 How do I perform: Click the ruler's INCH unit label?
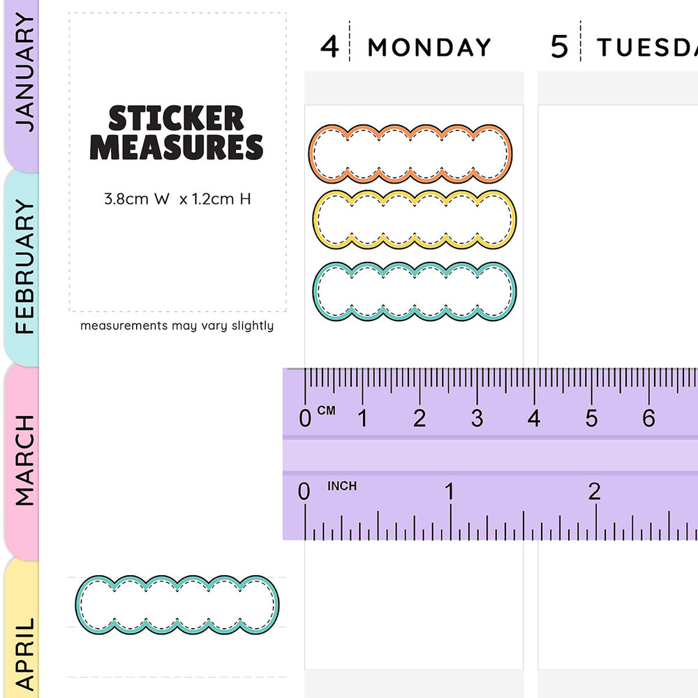point(342,486)
